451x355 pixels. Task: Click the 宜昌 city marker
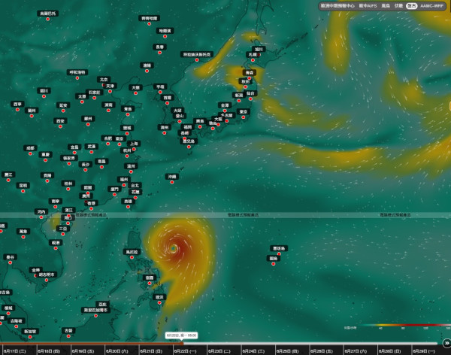74,147
